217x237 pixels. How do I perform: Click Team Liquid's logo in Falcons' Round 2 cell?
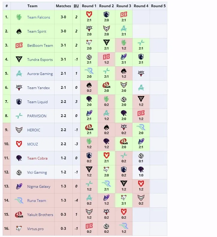click(106, 14)
